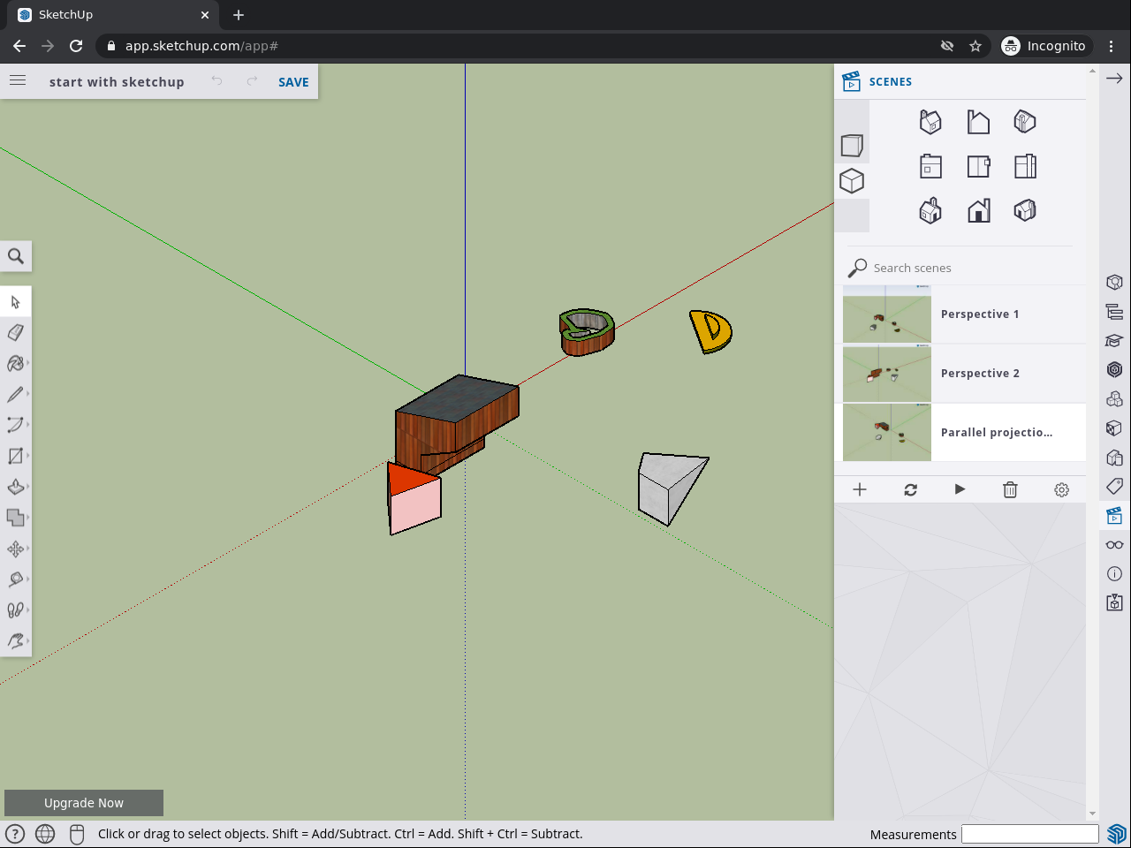Switch to perspective camera cube

[852, 146]
